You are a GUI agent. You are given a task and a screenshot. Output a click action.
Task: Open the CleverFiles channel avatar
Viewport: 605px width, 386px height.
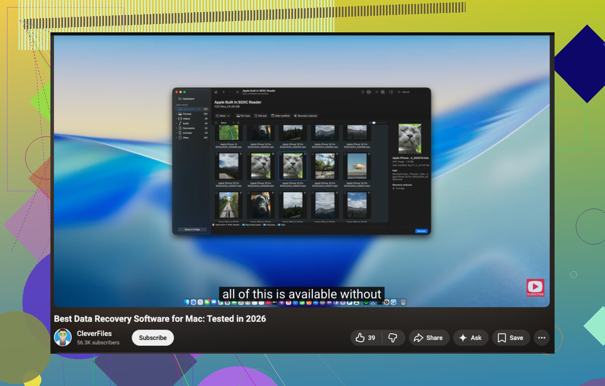63,338
